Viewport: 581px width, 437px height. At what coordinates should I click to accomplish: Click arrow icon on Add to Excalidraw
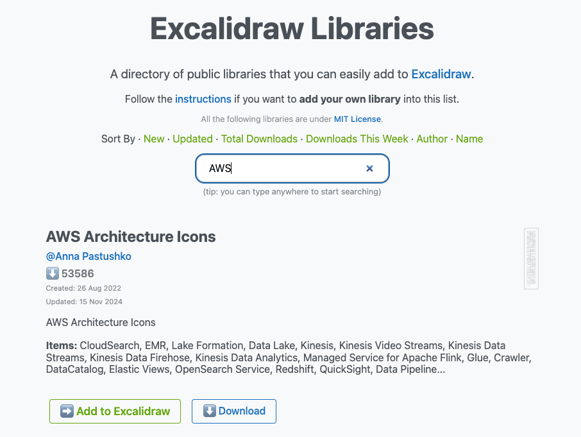[x=67, y=411]
